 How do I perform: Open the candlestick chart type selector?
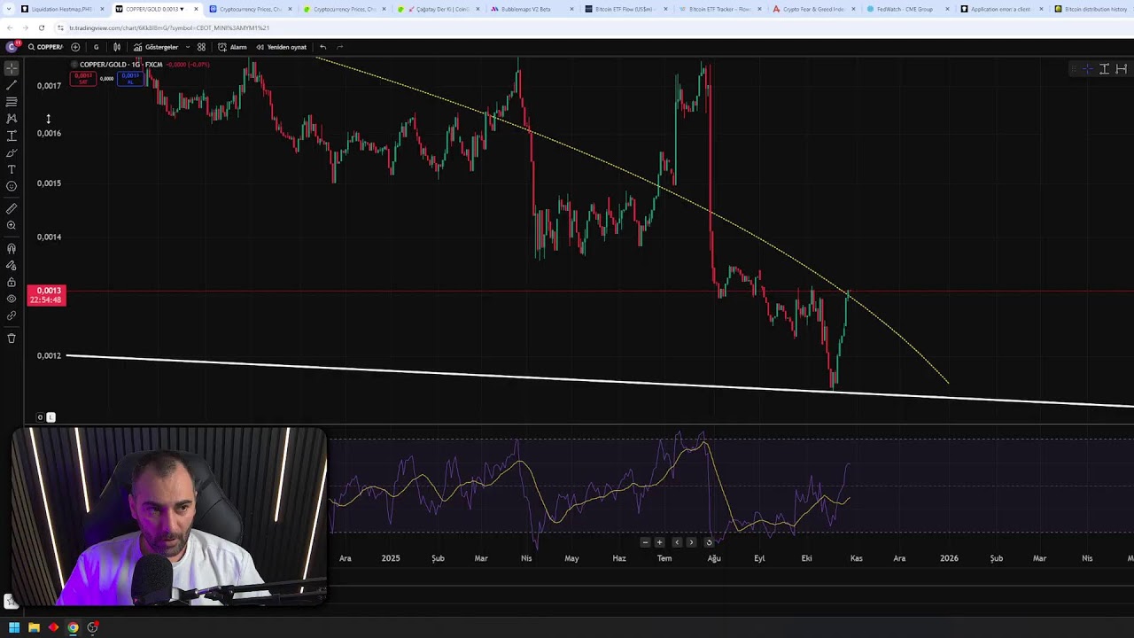tap(117, 47)
